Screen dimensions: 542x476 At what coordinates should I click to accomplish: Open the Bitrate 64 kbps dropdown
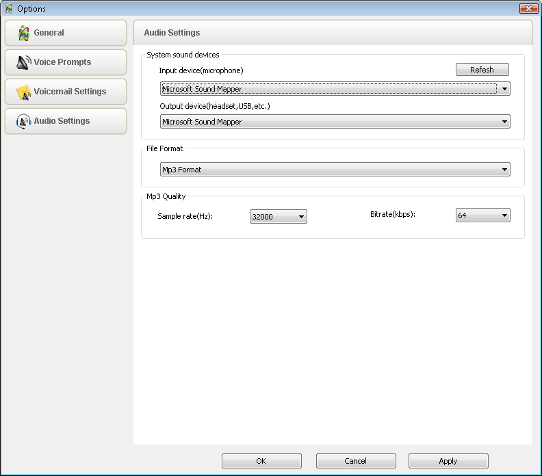click(x=483, y=215)
